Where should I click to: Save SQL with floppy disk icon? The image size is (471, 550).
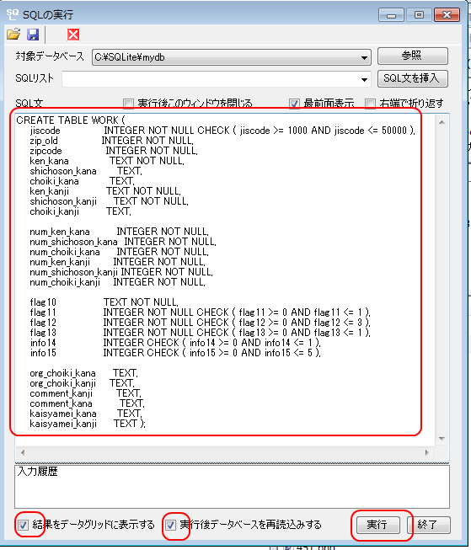[x=33, y=35]
